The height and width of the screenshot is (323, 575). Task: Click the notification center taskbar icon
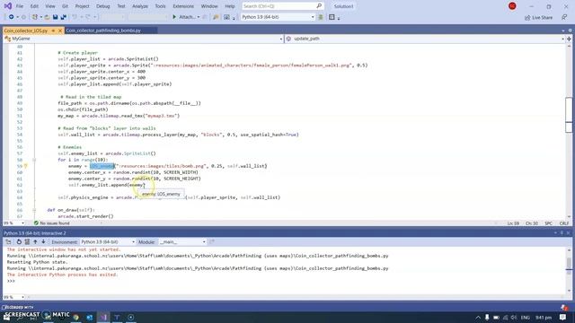563,317
